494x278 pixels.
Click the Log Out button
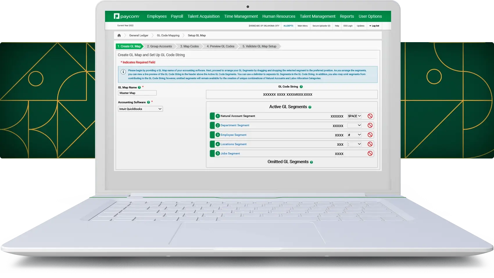pyautogui.click(x=374, y=26)
